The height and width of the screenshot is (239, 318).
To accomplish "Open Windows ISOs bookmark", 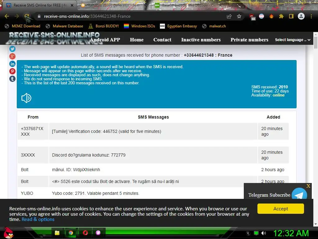I will click(x=139, y=26).
